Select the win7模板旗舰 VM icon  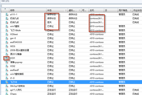coord(7,74)
